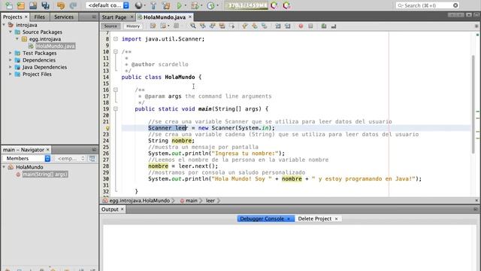Click the New Project toolbar icon
Image resolution: width=481 pixels, height=271 pixels.
[x=21, y=5]
